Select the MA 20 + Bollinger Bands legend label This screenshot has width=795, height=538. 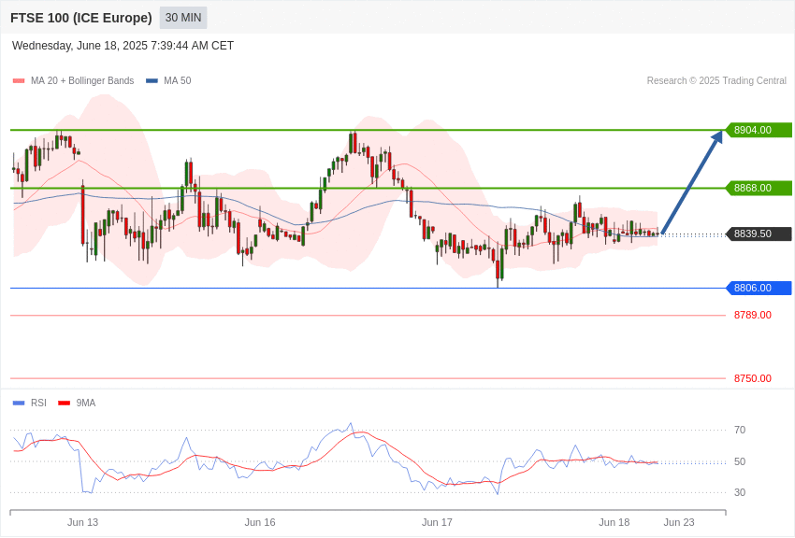[x=82, y=81]
